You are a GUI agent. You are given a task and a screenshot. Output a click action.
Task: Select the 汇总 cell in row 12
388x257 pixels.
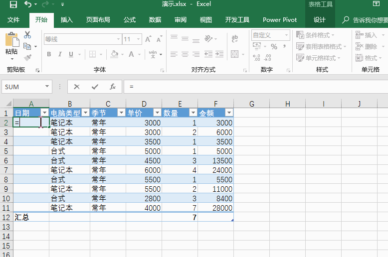pyautogui.click(x=31, y=217)
